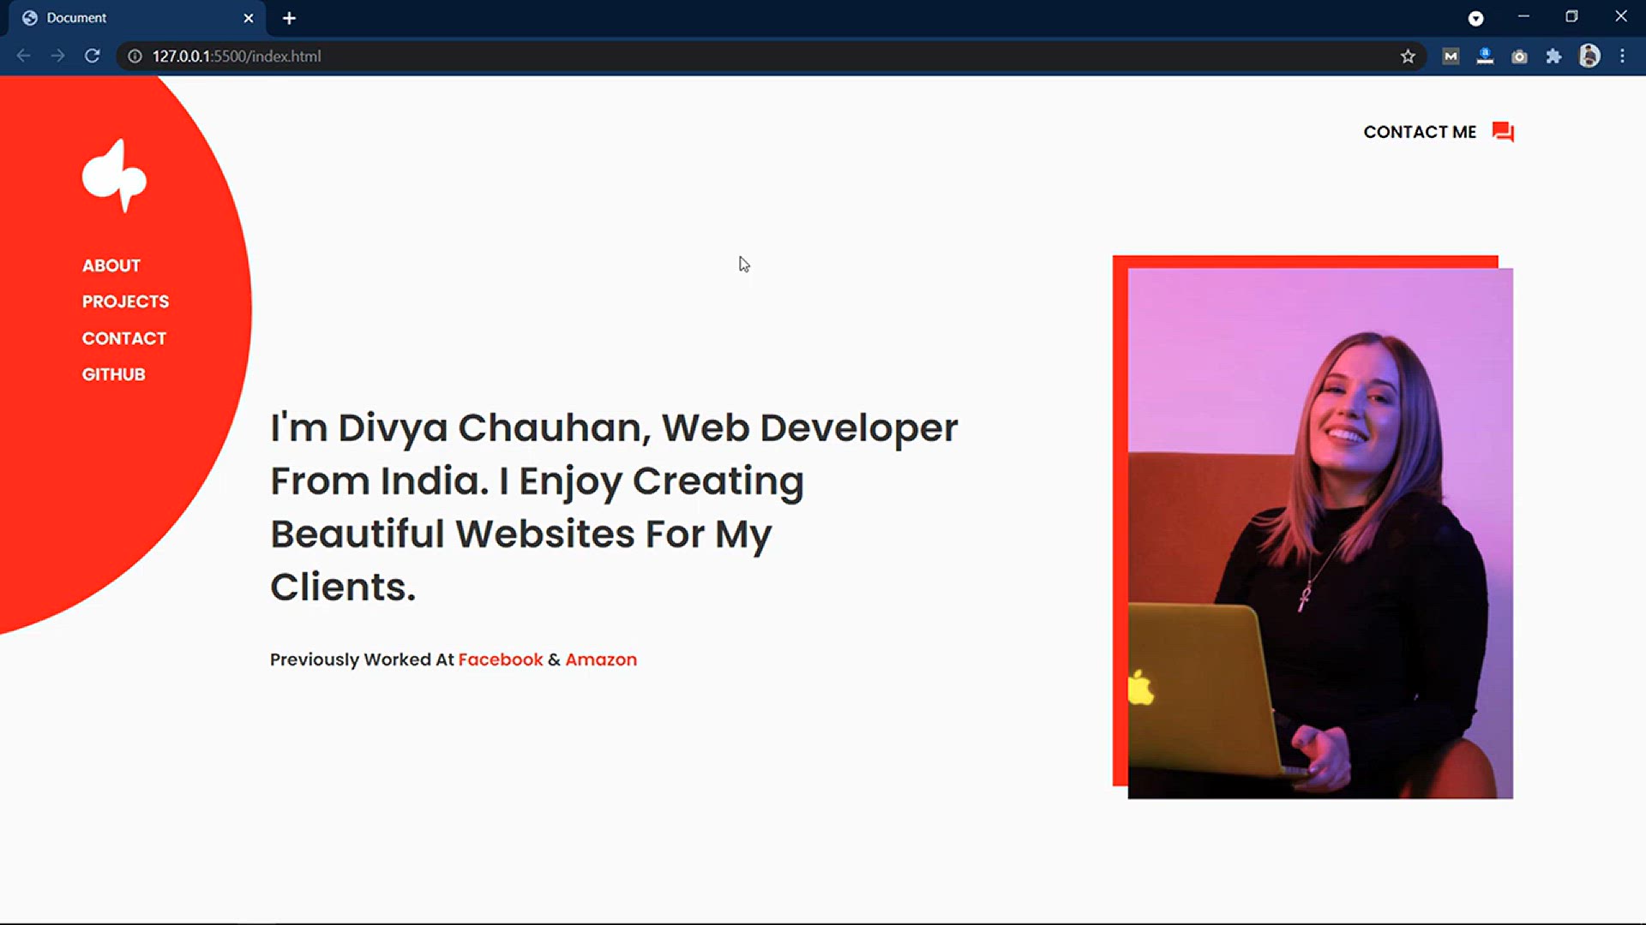Click the white logo in red circle
The width and height of the screenshot is (1646, 925).
point(115,176)
